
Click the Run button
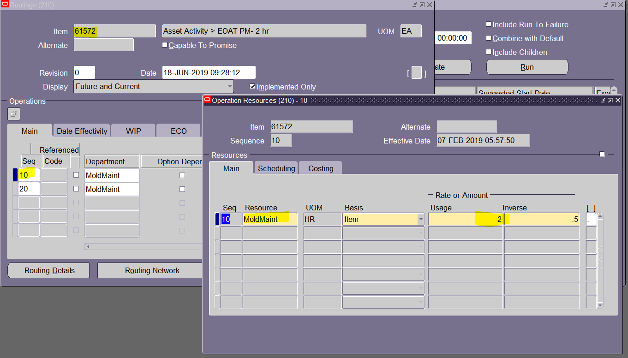pos(527,67)
